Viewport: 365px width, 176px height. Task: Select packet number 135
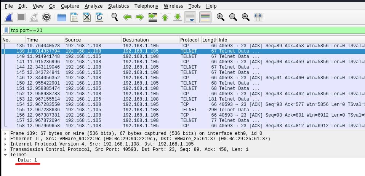point(183,46)
